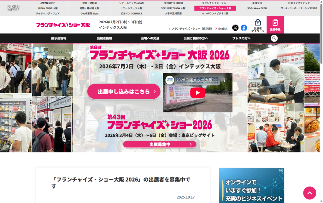This screenshot has width=323, height=203.
Task: Expand the プレスの方へ navigation item
Action: pyautogui.click(x=241, y=38)
